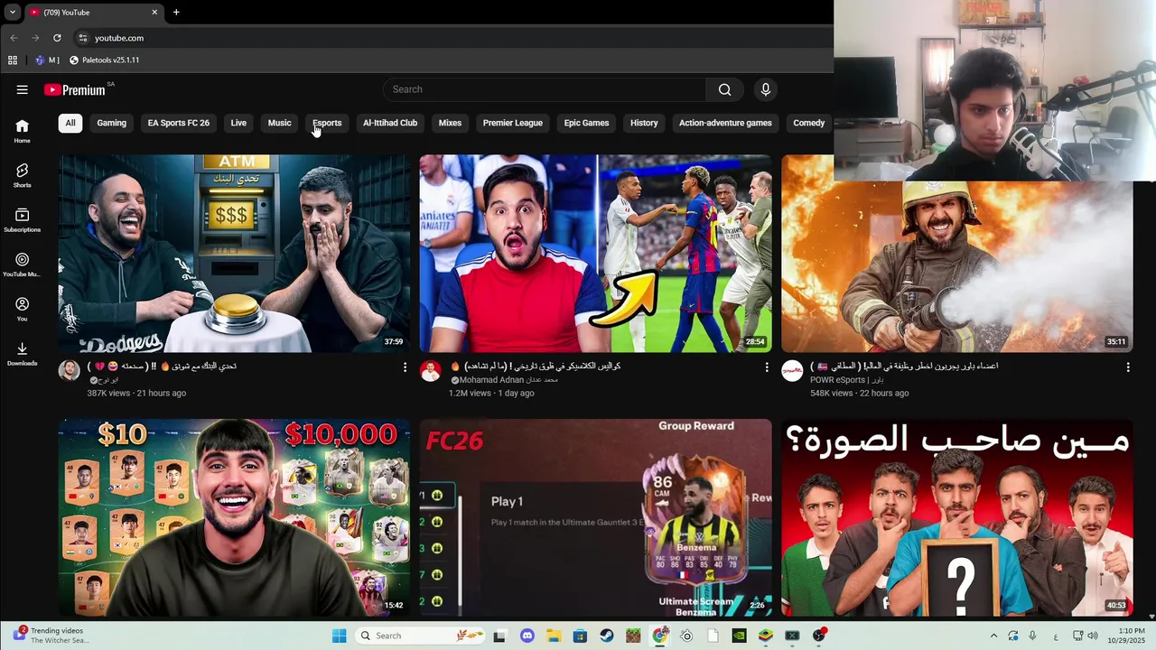View site information icon in address bar

coord(82,38)
